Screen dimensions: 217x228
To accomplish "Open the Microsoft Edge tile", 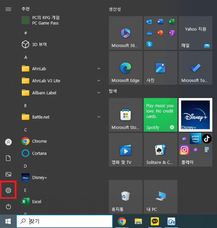I will 126,68.
